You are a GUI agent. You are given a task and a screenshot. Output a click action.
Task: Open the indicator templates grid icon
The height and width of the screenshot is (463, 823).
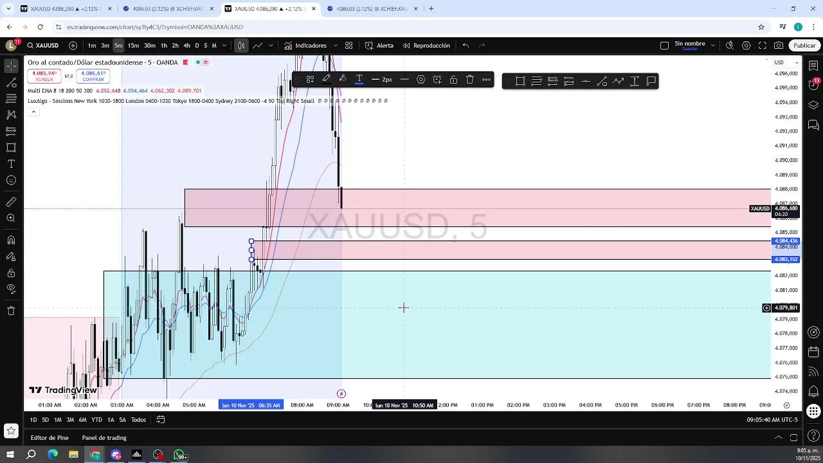pos(348,46)
